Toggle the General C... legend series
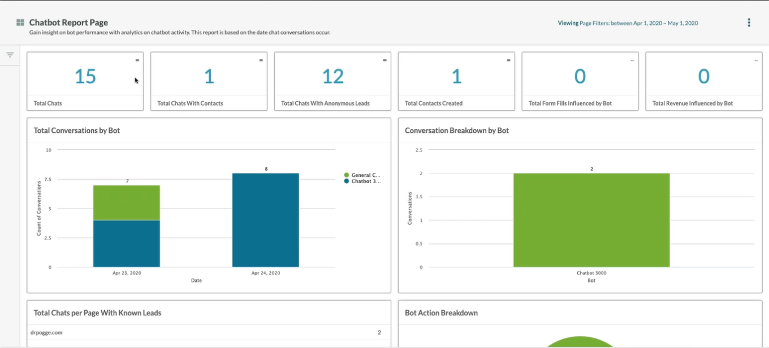 (362, 175)
